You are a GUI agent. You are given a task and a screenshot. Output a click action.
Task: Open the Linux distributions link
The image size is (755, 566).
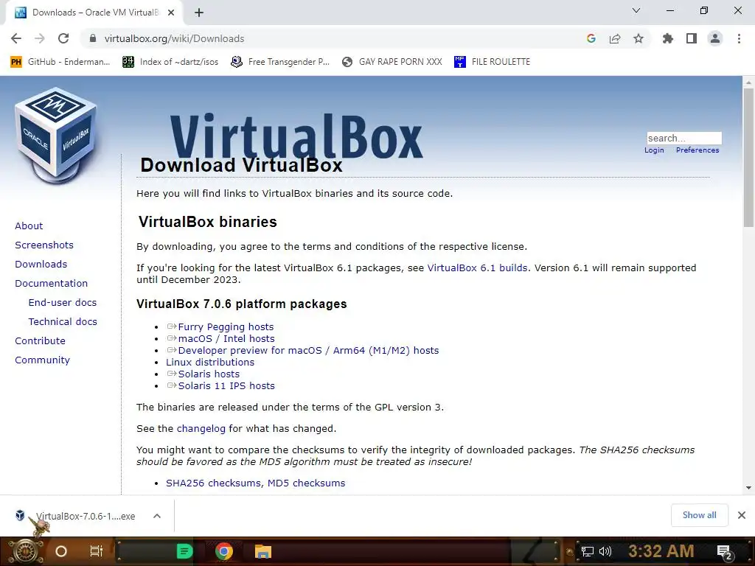pyautogui.click(x=210, y=363)
